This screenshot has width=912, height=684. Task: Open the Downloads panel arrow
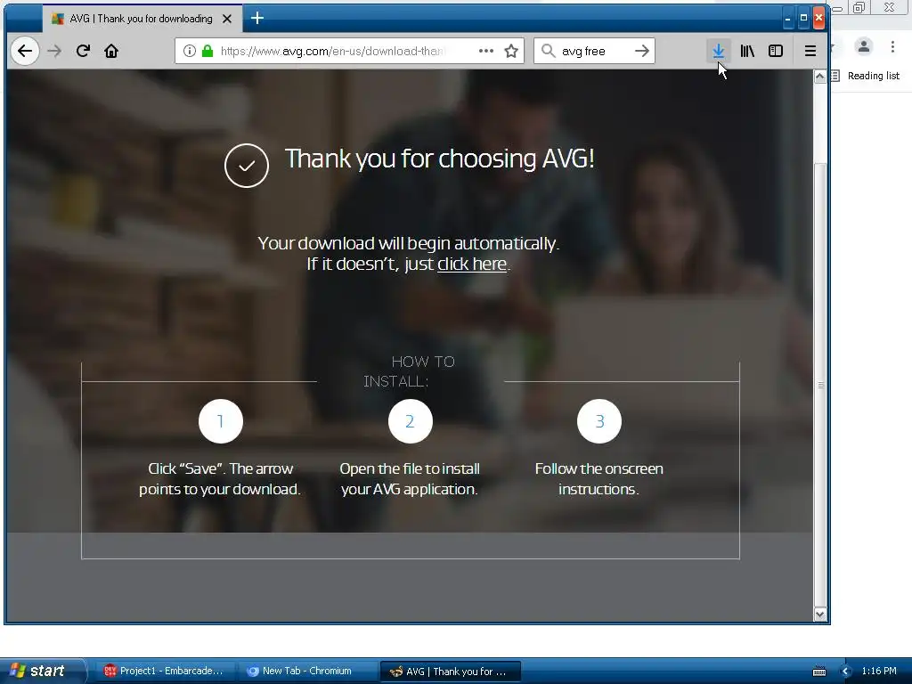[719, 51]
